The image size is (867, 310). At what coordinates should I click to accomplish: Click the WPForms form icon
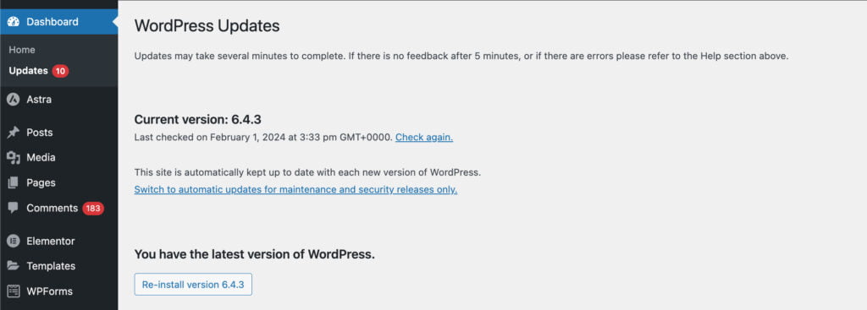(x=14, y=291)
